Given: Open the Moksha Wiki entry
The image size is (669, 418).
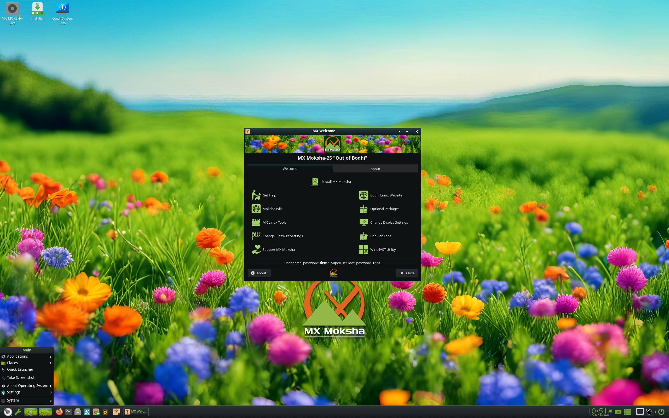Looking at the screenshot, I should pyautogui.click(x=267, y=209).
